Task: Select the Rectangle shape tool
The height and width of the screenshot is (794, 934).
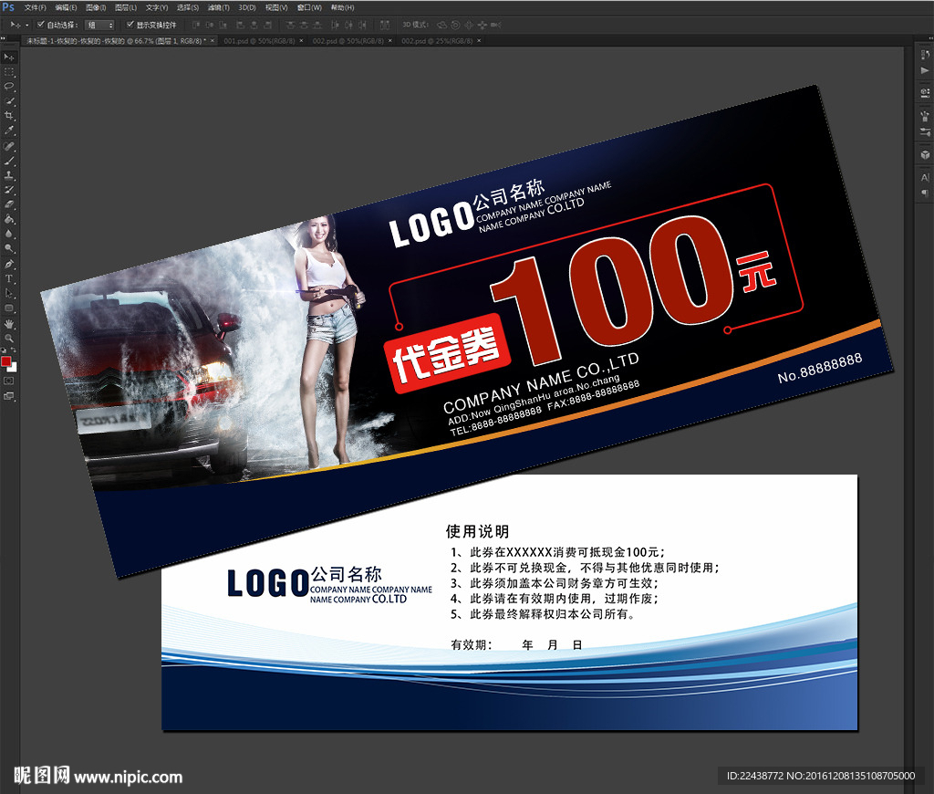Action: [x=9, y=308]
